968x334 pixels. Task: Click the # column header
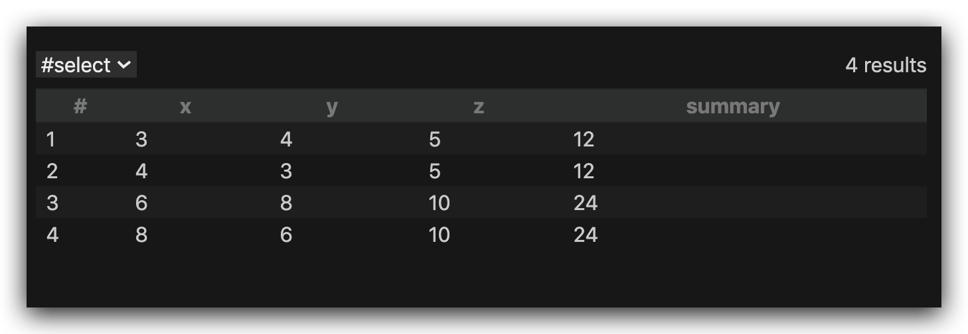pos(80,106)
